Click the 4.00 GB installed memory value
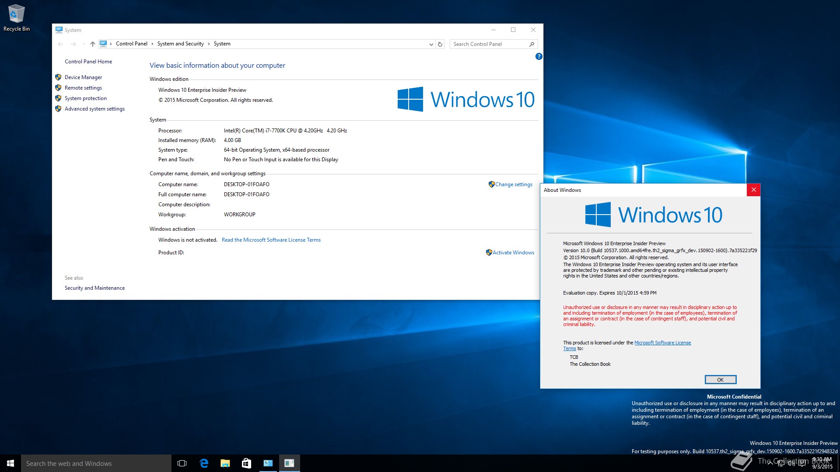 click(x=232, y=140)
